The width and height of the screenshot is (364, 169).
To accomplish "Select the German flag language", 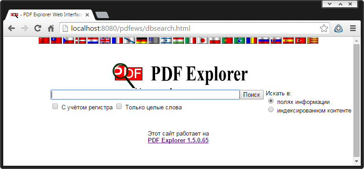I will (142, 40).
